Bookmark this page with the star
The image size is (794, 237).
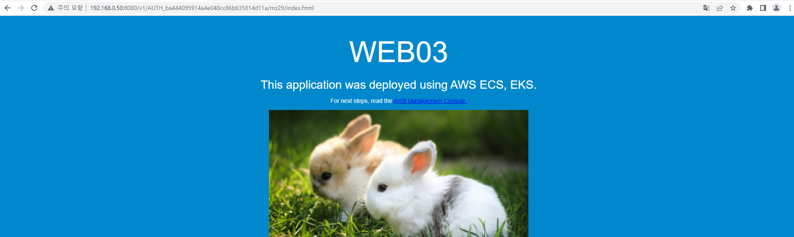click(733, 8)
